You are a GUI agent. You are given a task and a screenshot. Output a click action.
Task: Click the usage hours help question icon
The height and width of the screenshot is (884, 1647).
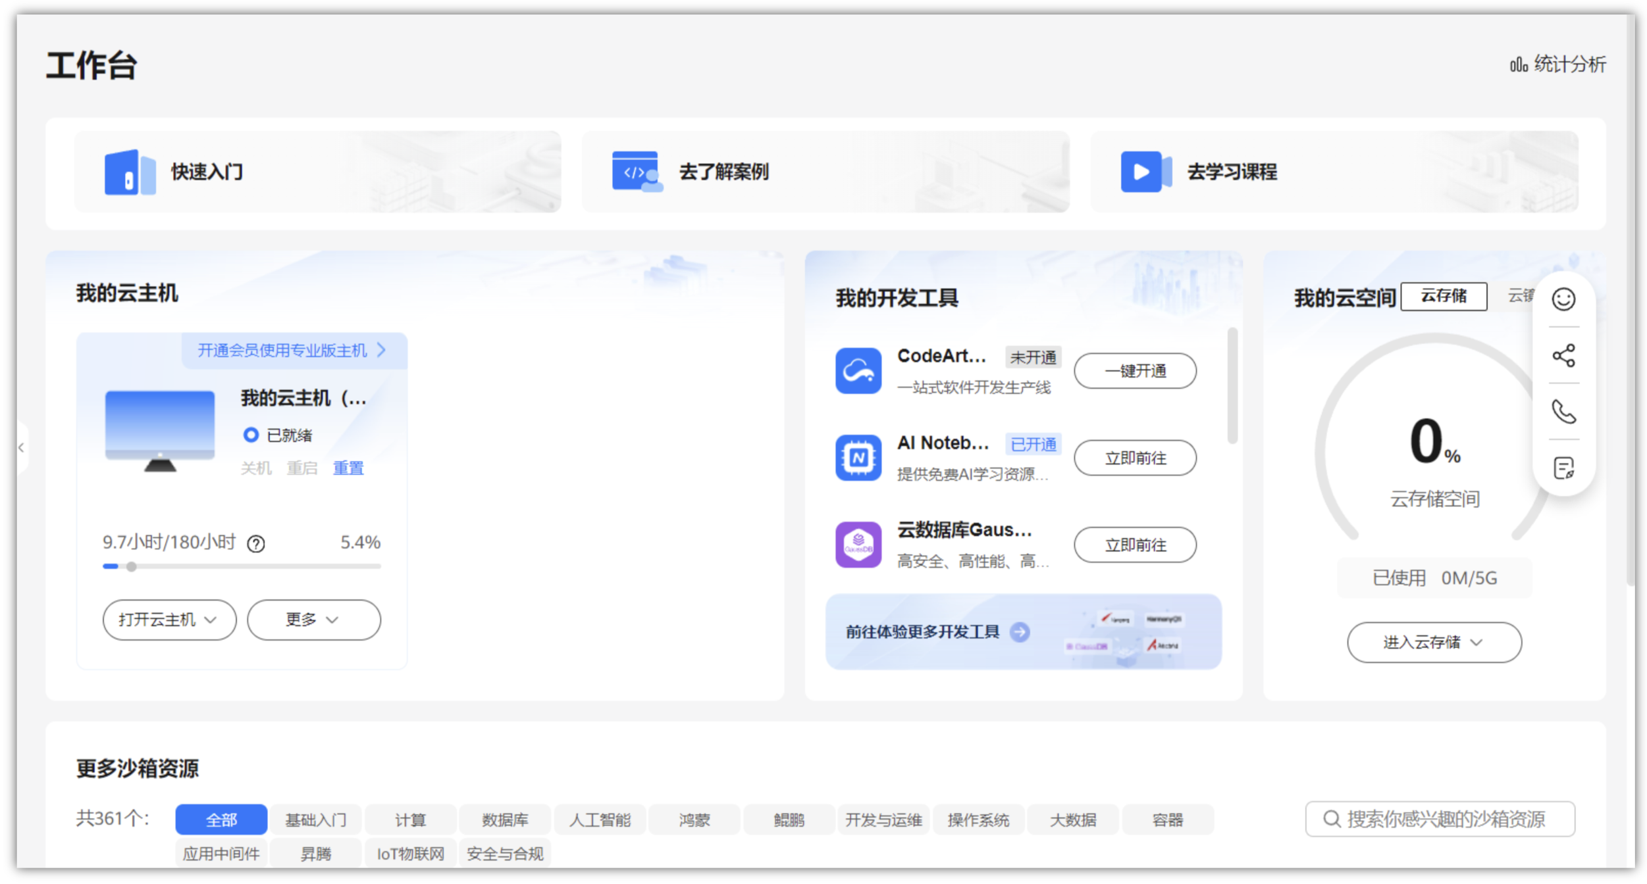[x=255, y=544]
